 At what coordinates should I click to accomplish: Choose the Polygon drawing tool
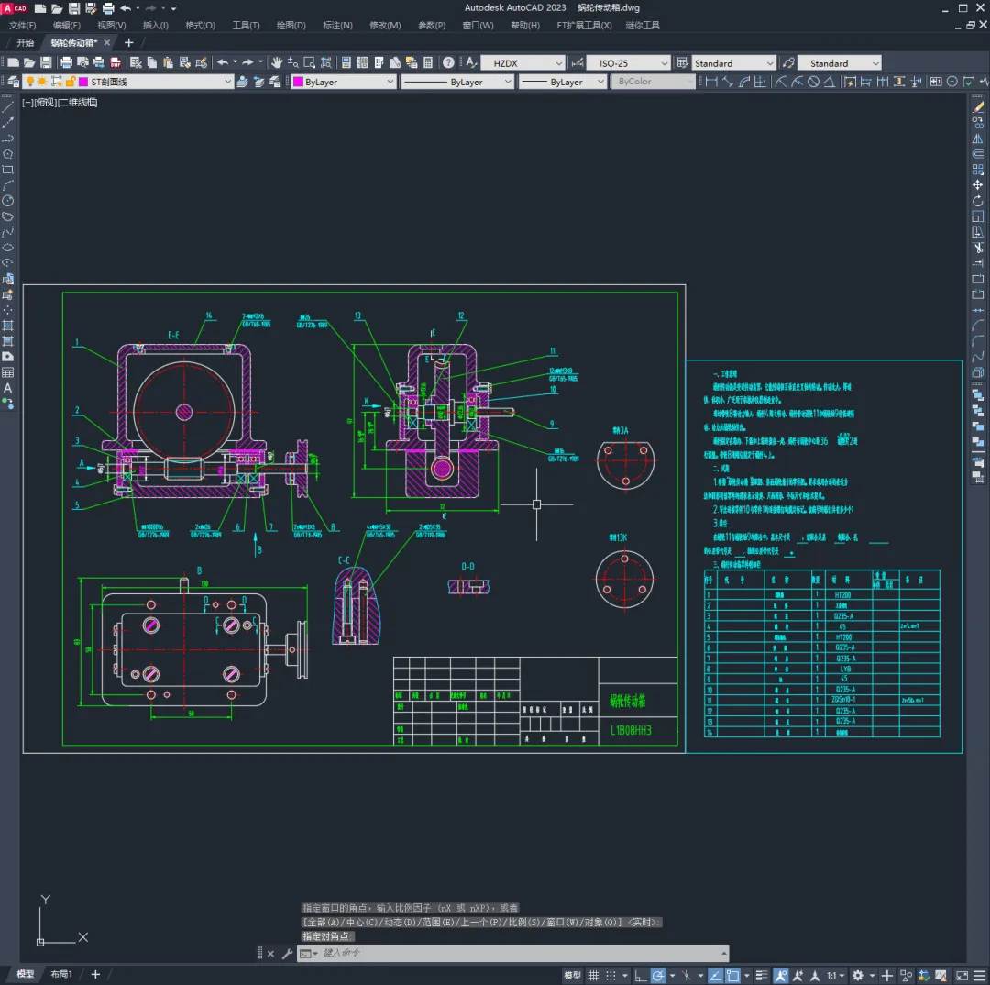tap(8, 154)
